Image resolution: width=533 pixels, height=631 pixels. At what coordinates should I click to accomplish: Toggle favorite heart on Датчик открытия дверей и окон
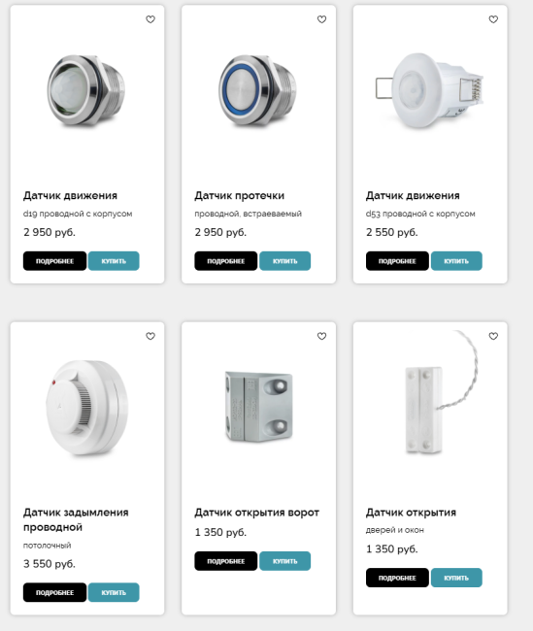[493, 336]
